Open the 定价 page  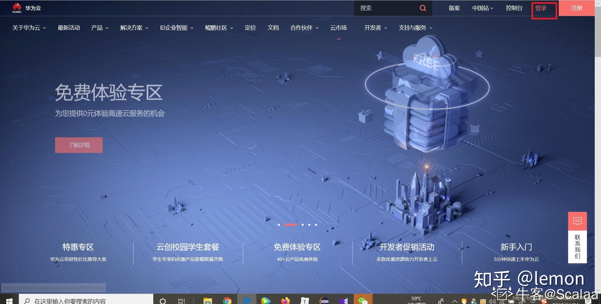(x=250, y=28)
